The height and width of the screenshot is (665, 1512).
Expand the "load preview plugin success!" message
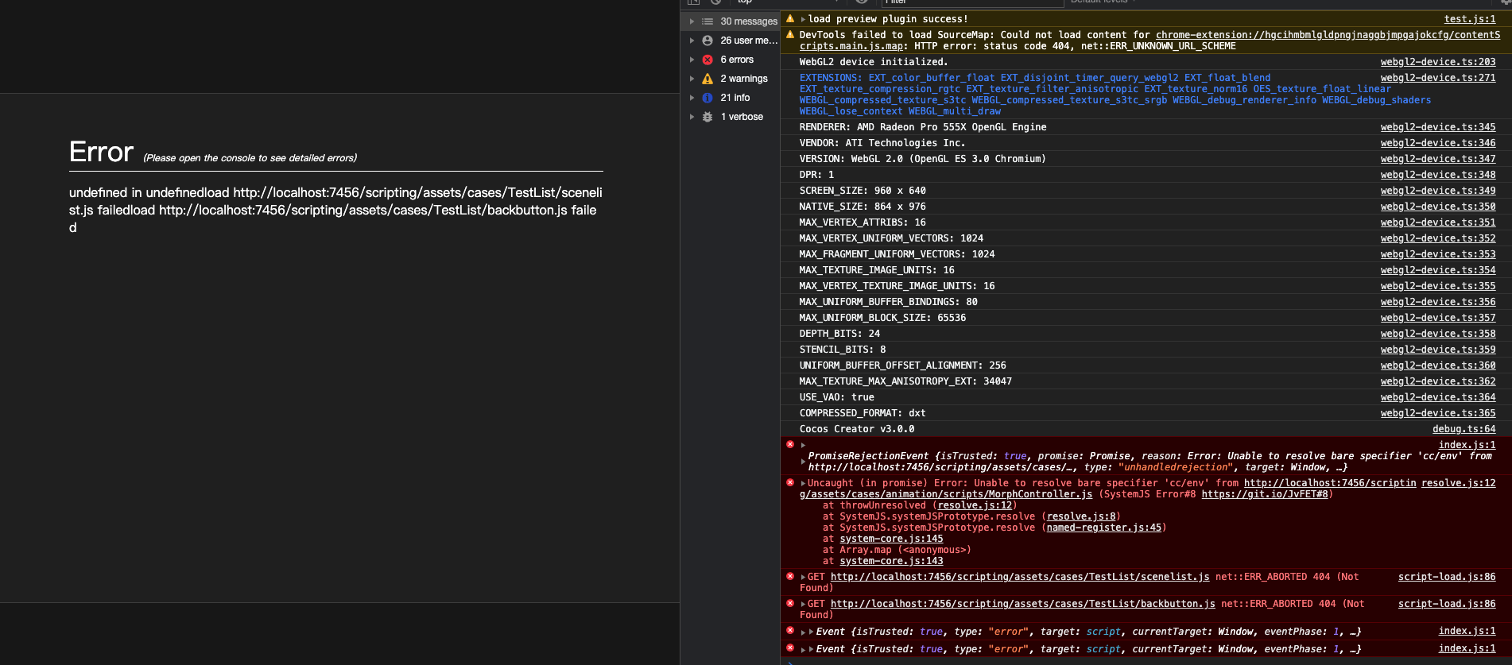804,19
